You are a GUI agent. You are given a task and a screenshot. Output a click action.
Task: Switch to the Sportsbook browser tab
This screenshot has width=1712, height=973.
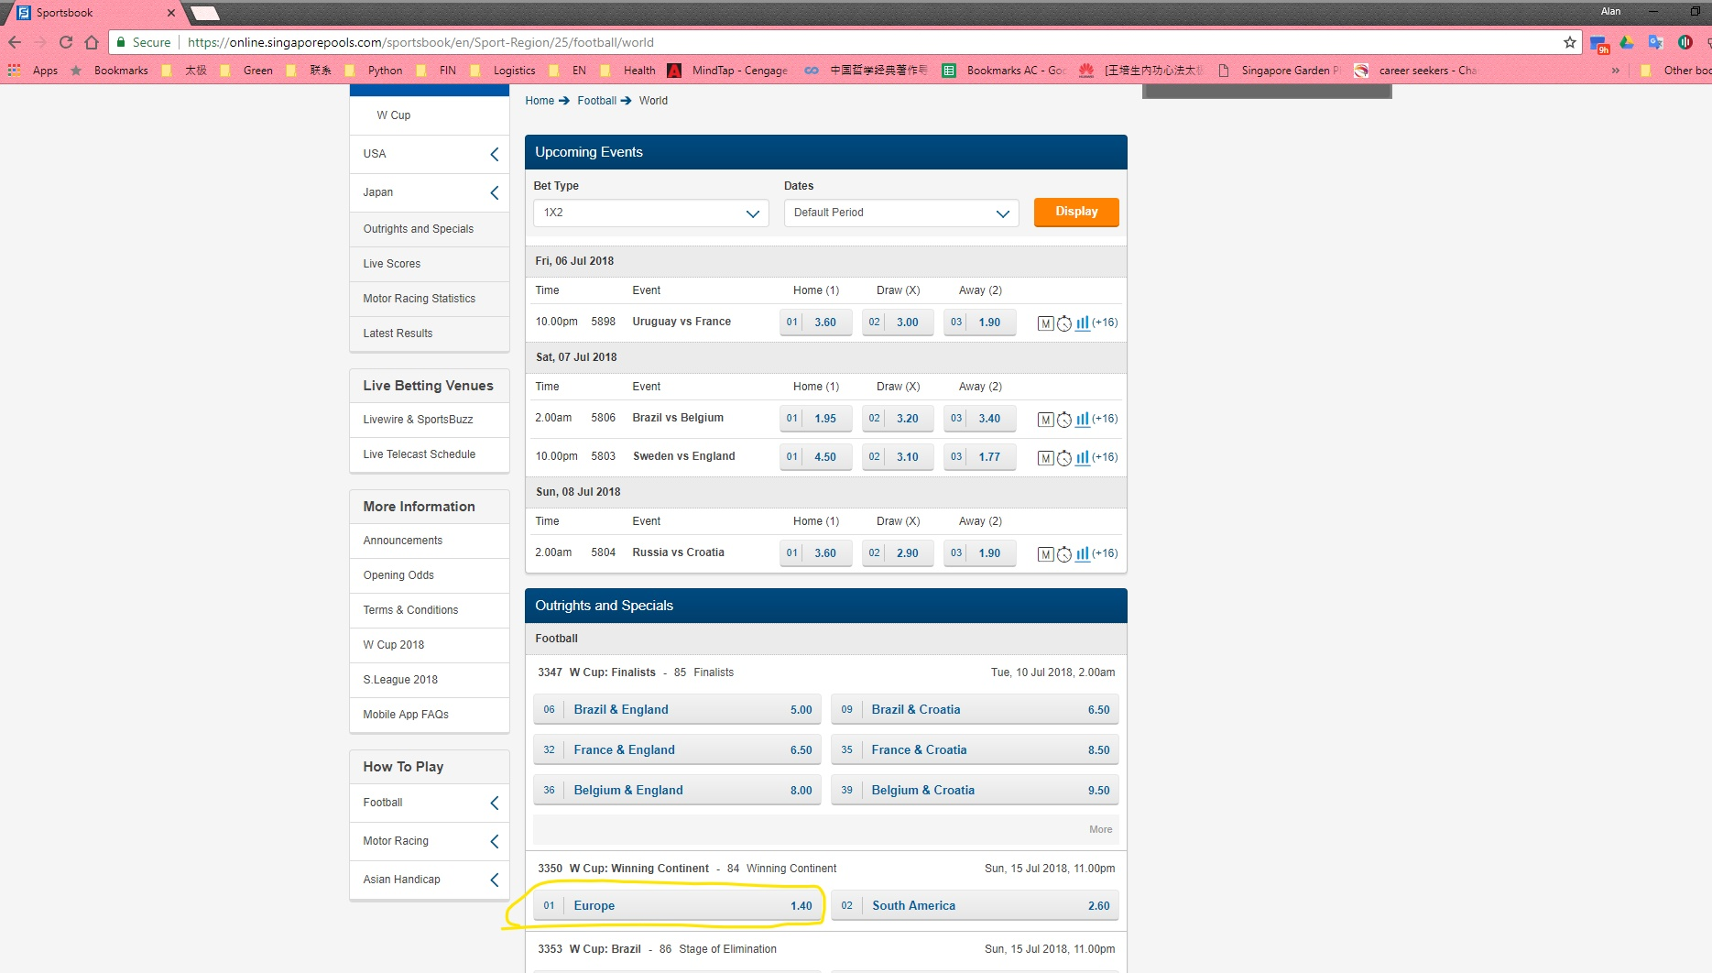point(92,13)
